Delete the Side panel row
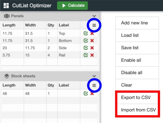This screenshot has width=163, height=123. (92, 48)
